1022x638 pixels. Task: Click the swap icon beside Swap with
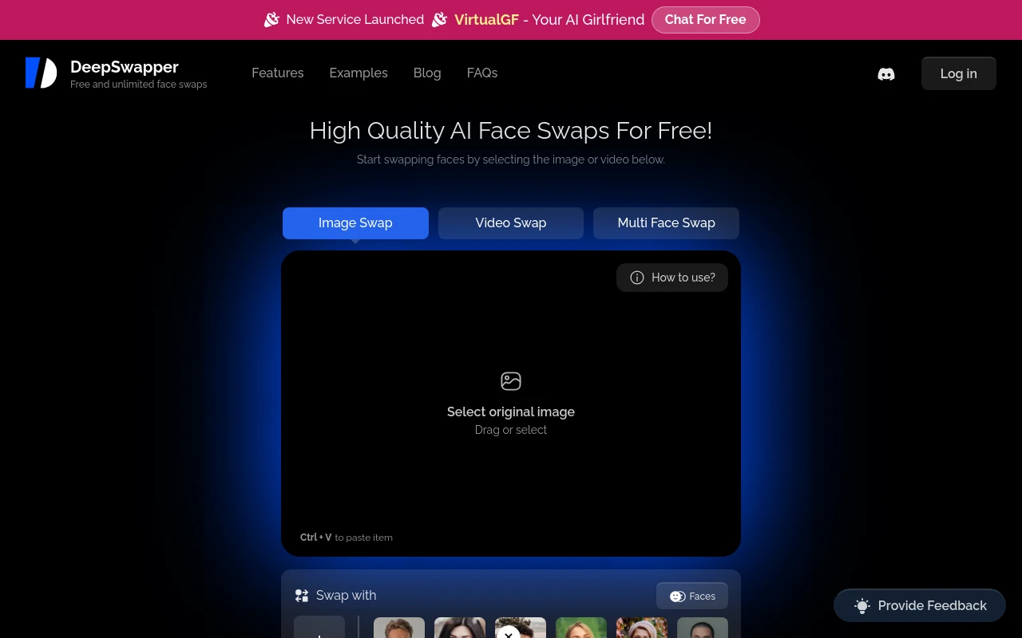pyautogui.click(x=302, y=596)
